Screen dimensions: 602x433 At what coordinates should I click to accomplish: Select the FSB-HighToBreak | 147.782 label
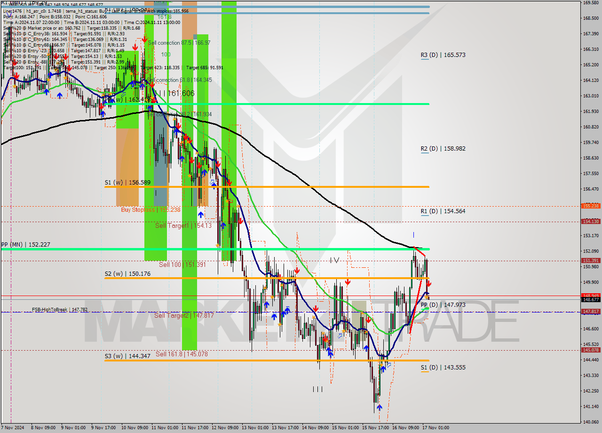click(x=60, y=310)
